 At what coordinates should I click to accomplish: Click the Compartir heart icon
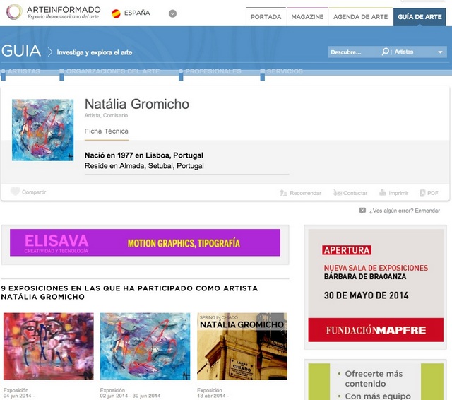[x=16, y=192]
